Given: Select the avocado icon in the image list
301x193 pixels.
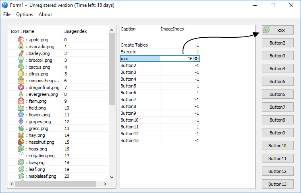Looking at the screenshot, I should pyautogui.click(x=21, y=47).
